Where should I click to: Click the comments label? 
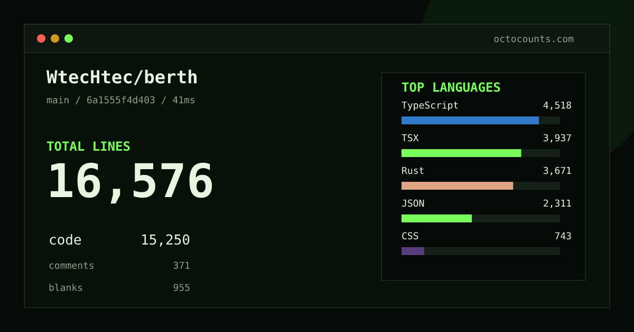[x=71, y=266]
